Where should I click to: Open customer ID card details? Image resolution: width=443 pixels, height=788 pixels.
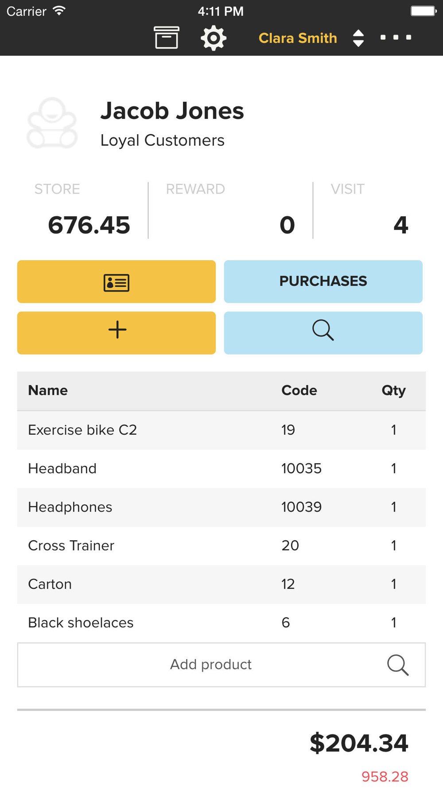point(117,282)
